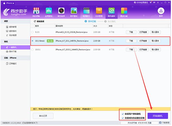Open jailbreak tutorial in sidebar
This screenshot has height=126, width=172.
11,27
